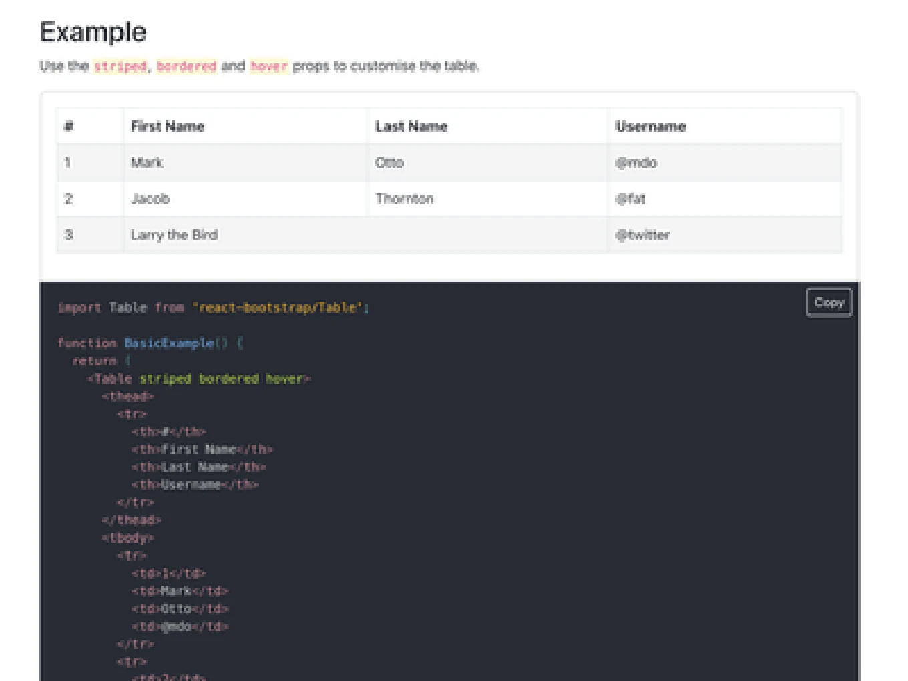The height and width of the screenshot is (681, 908).
Task: Click the 'Thornton' table cell
Action: tap(488, 198)
